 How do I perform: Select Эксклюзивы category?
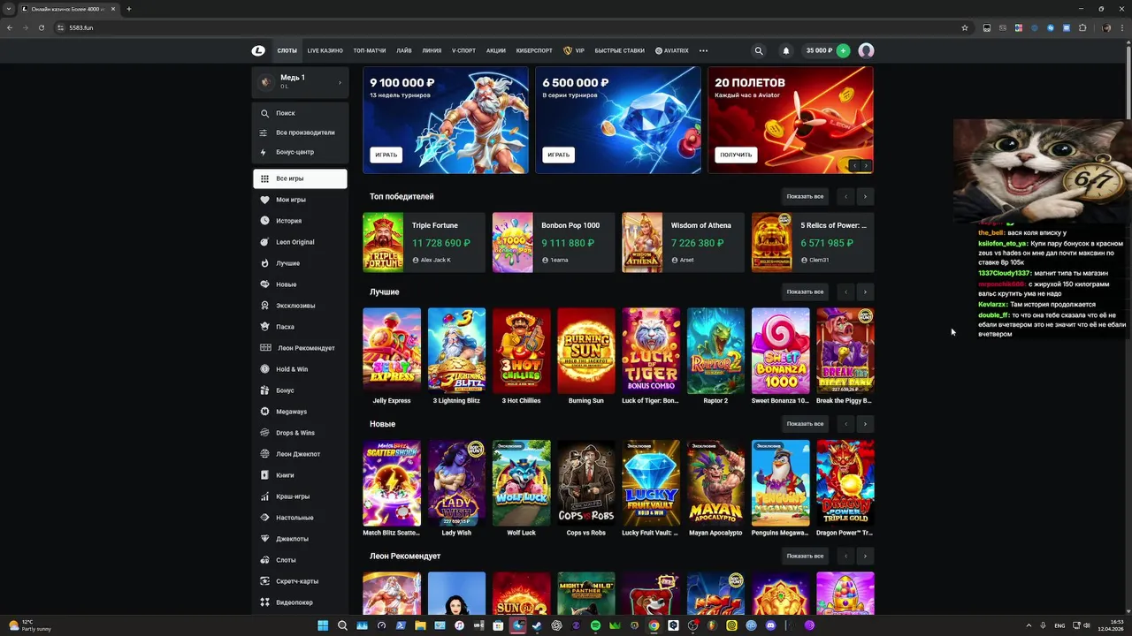tap(300, 306)
